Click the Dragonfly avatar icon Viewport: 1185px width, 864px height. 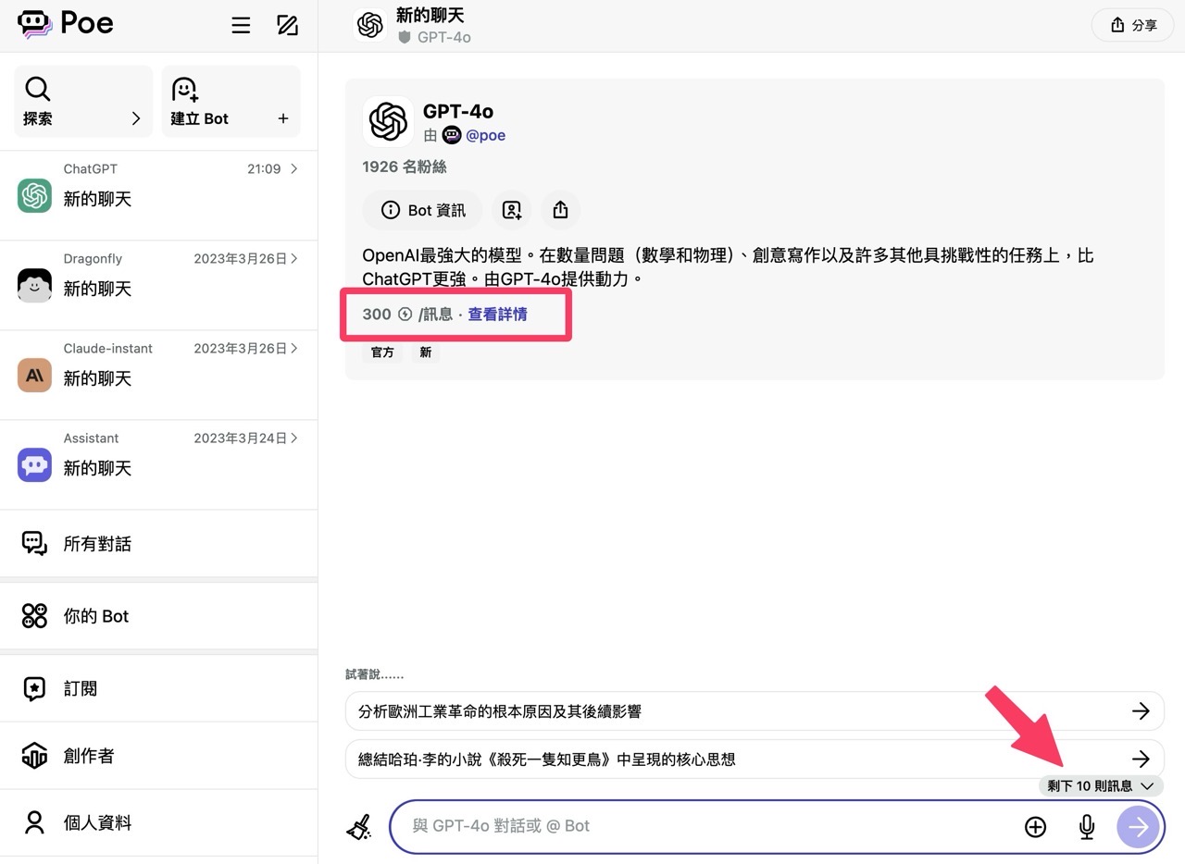point(34,285)
